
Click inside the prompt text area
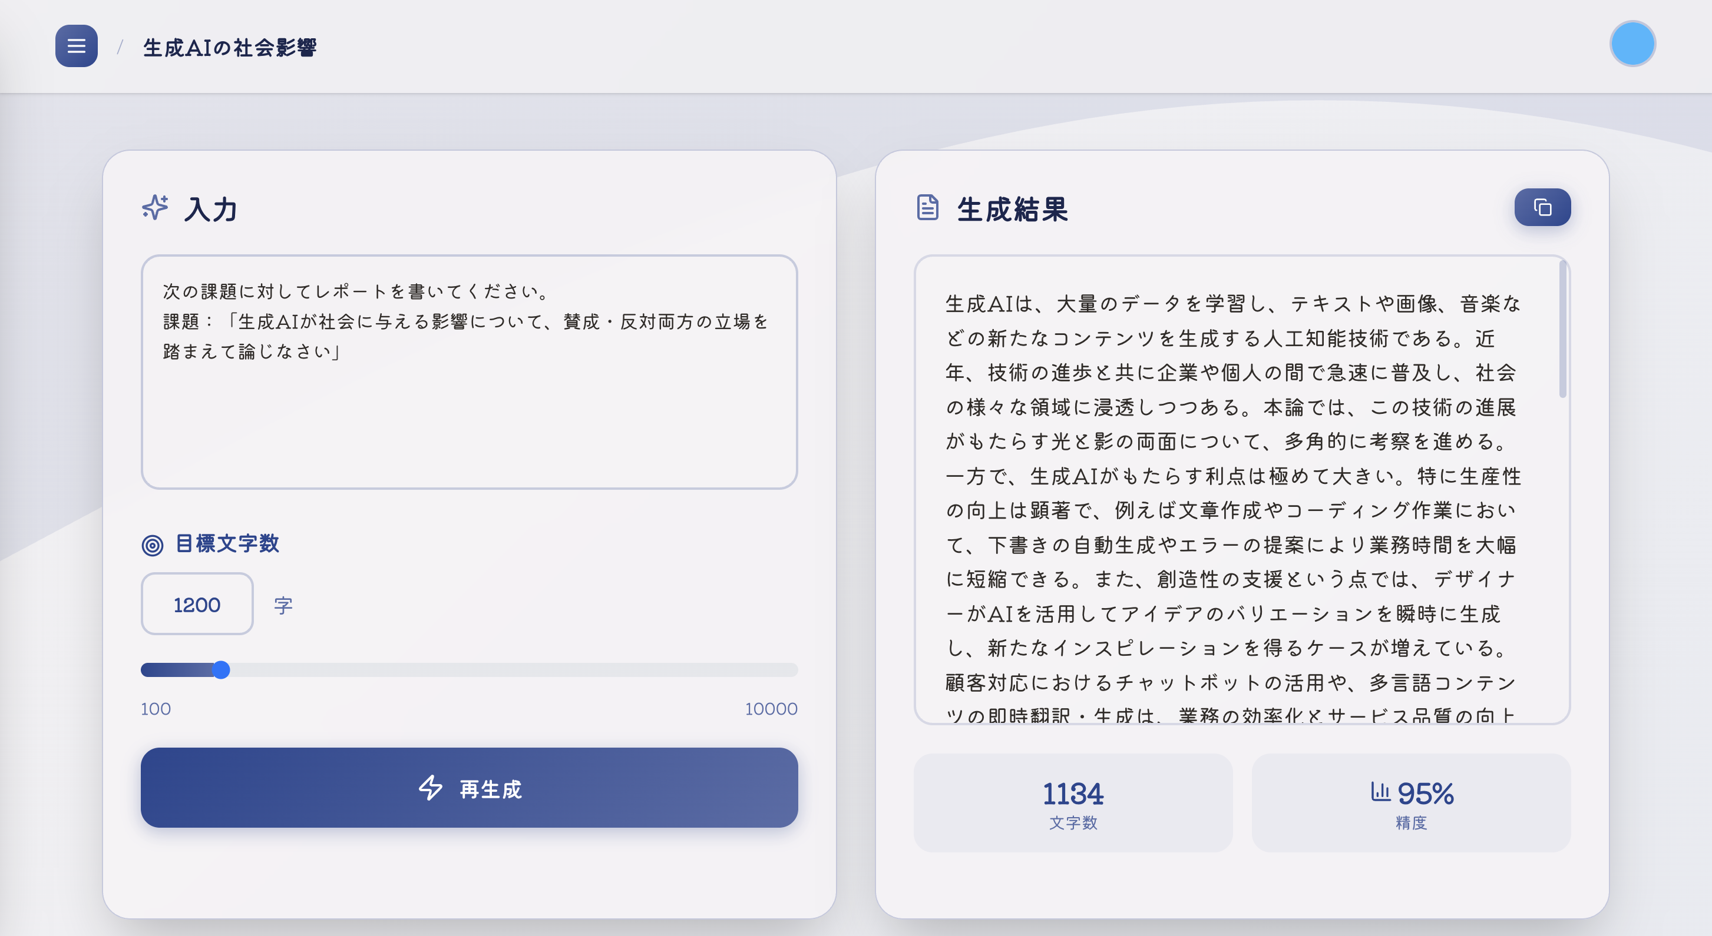468,372
